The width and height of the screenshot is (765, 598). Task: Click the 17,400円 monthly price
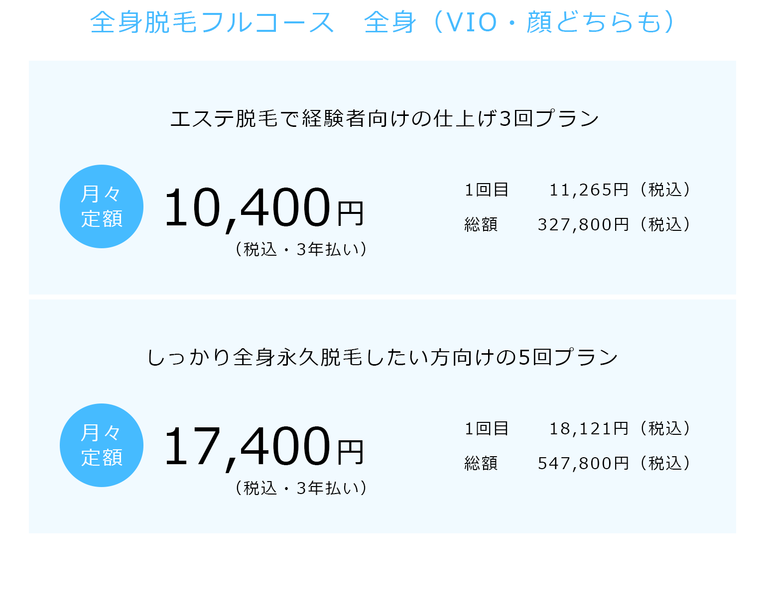point(264,447)
